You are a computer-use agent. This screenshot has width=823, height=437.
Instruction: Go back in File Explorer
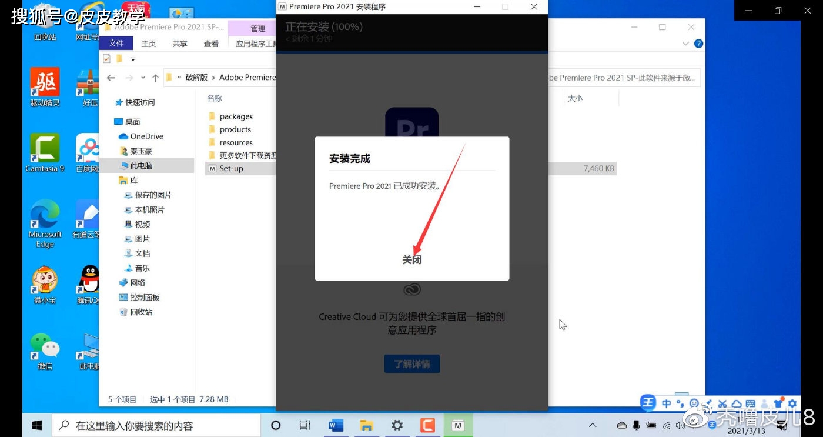click(111, 78)
